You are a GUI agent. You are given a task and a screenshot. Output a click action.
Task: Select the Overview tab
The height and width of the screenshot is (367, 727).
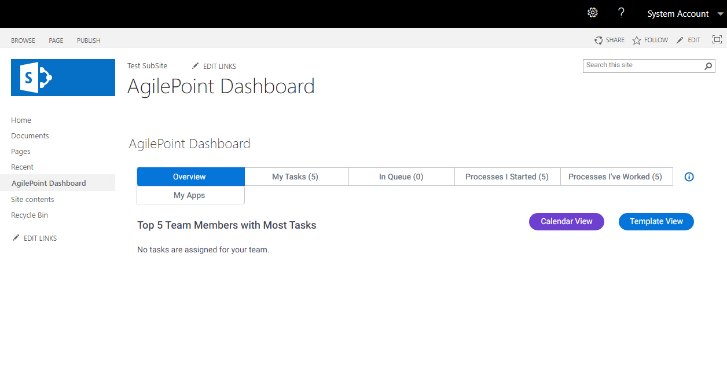point(190,177)
